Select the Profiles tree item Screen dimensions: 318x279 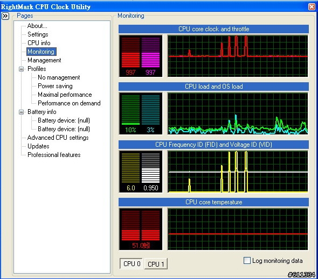pos(37,69)
